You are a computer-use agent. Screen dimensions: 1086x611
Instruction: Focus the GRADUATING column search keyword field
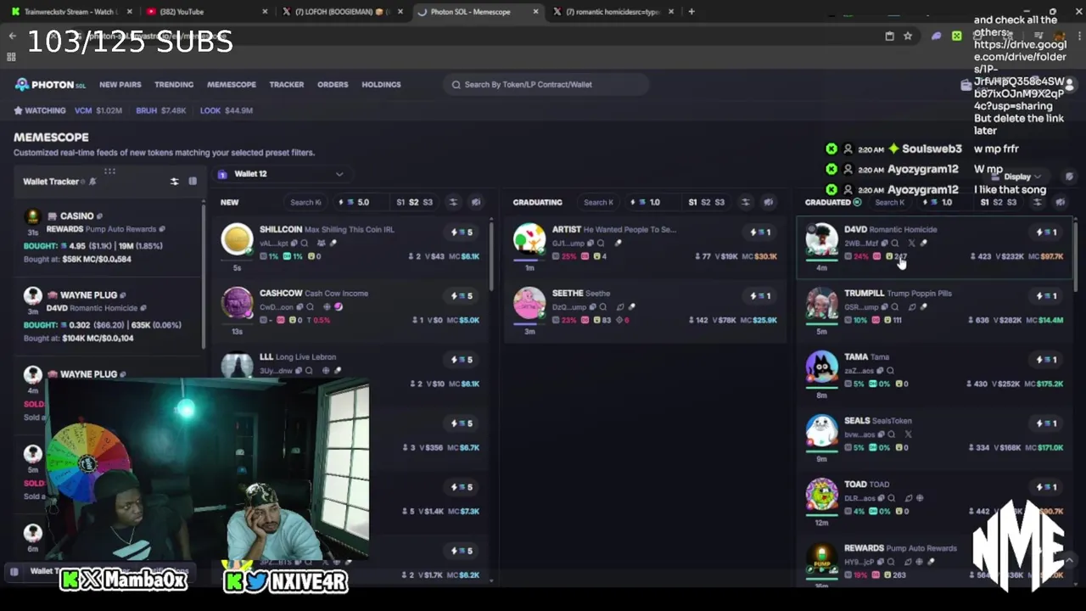click(x=598, y=203)
